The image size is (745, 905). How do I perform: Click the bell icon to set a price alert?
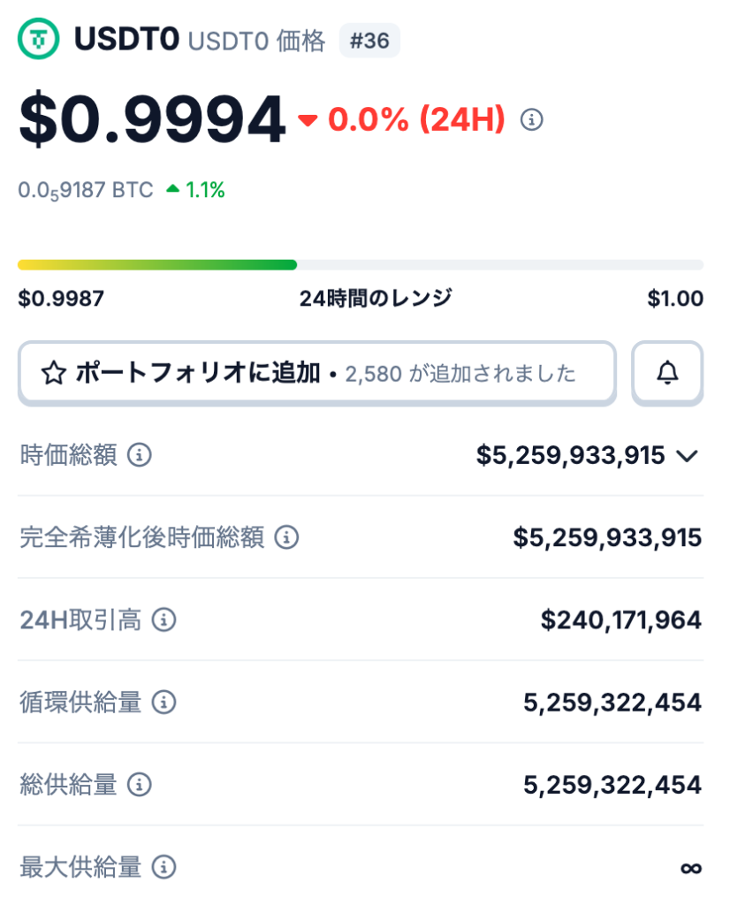pyautogui.click(x=667, y=372)
